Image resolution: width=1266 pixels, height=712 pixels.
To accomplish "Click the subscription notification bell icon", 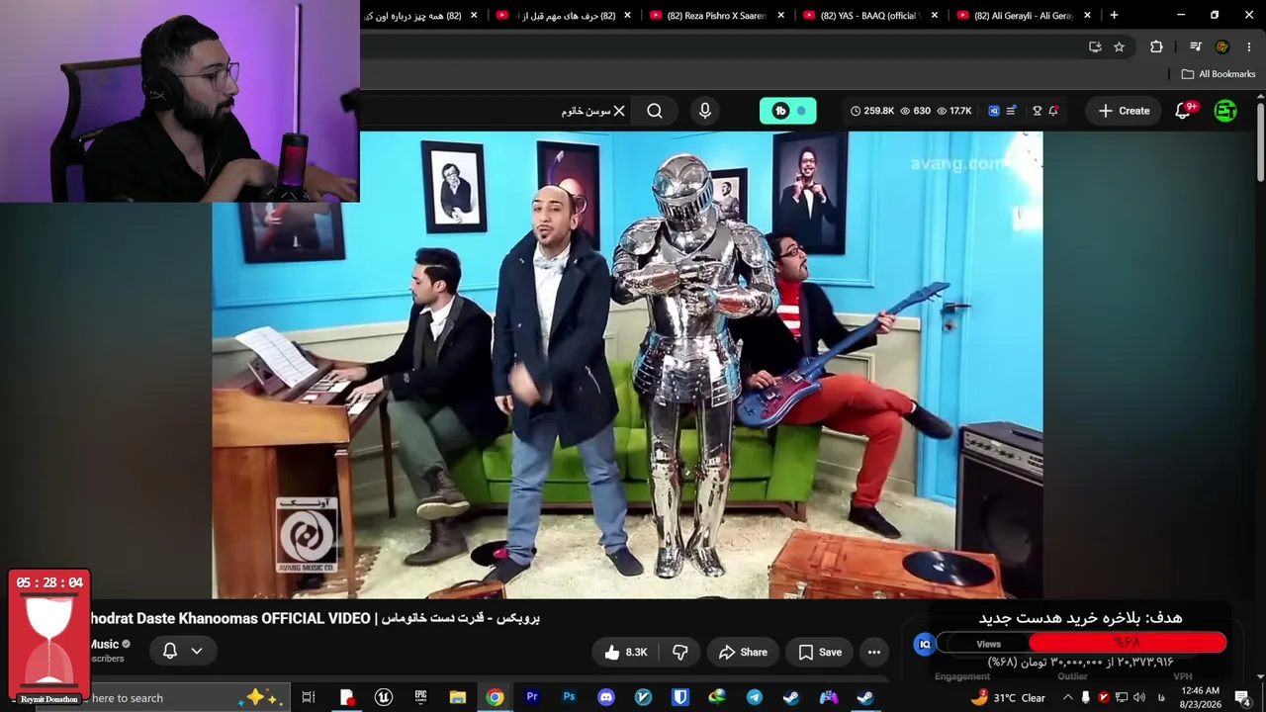I will [170, 651].
